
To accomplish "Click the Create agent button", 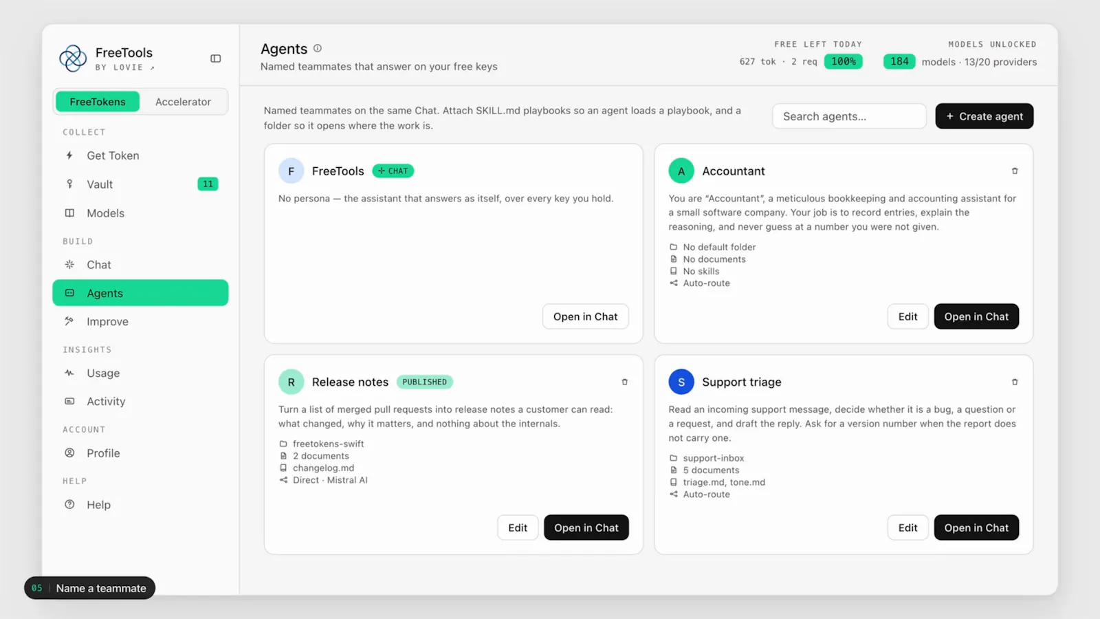I will pyautogui.click(x=984, y=116).
